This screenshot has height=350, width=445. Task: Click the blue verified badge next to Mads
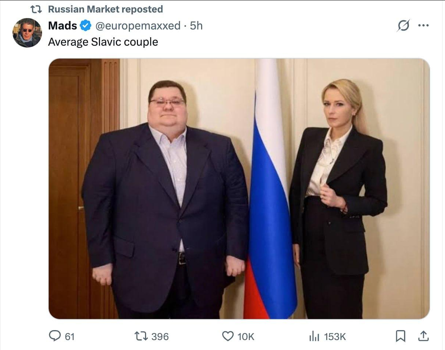(86, 26)
